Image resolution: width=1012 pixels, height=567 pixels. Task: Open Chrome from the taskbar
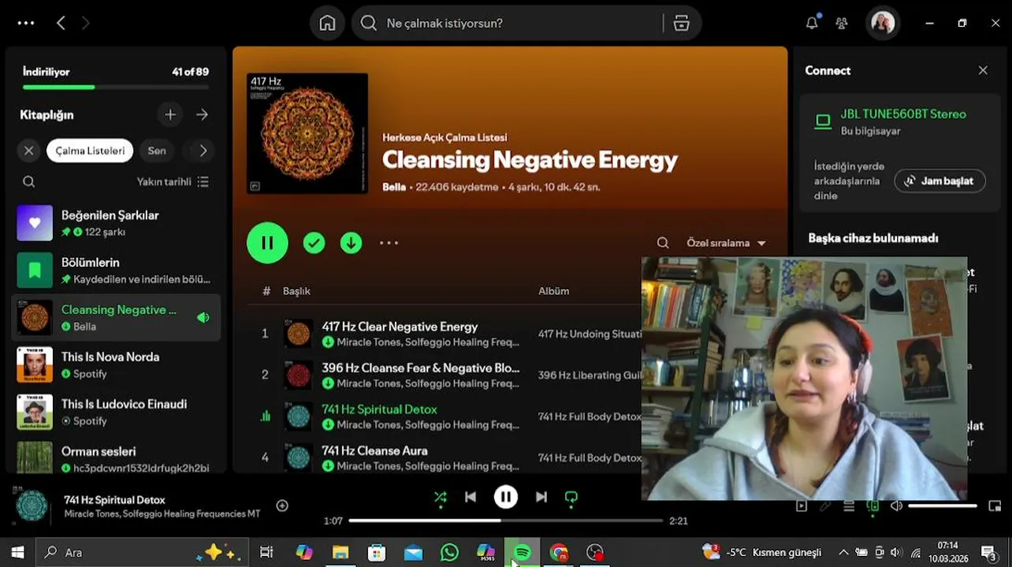click(x=559, y=552)
